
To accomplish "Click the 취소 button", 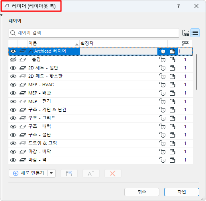I will [x=142, y=192].
